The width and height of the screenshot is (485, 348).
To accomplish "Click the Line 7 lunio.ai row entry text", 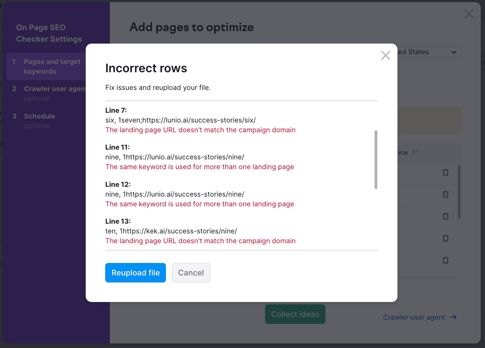I will 180,120.
